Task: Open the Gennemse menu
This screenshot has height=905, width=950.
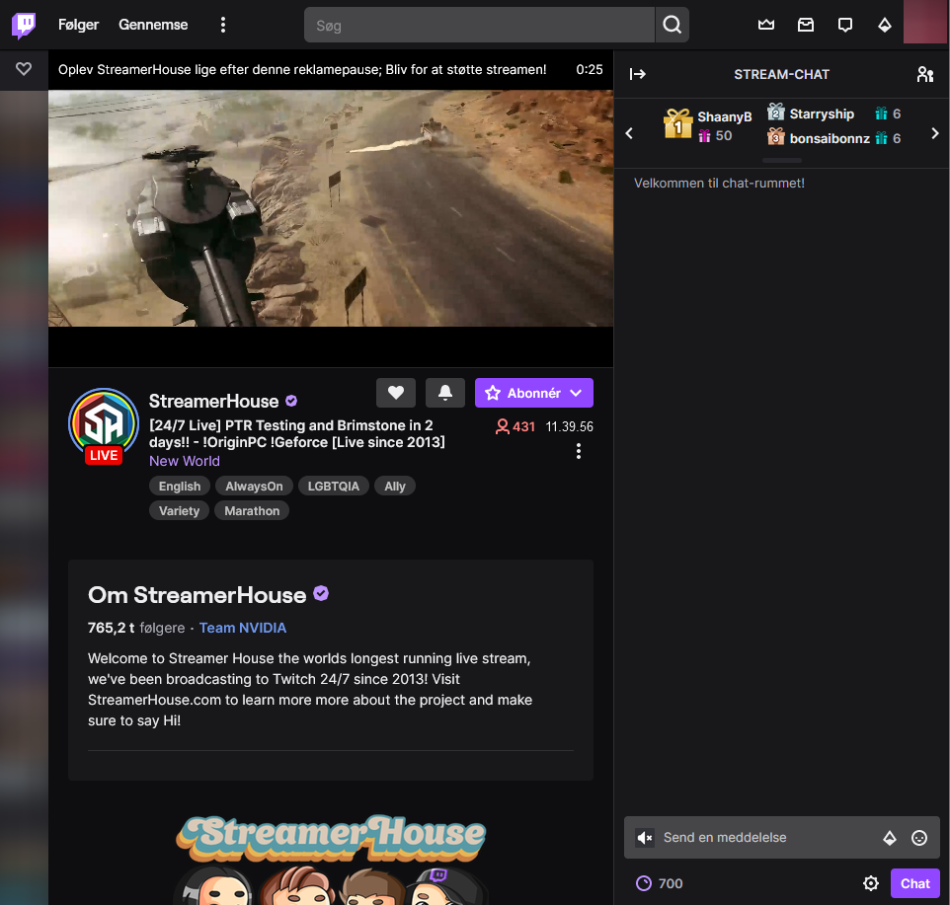Action: coord(152,24)
